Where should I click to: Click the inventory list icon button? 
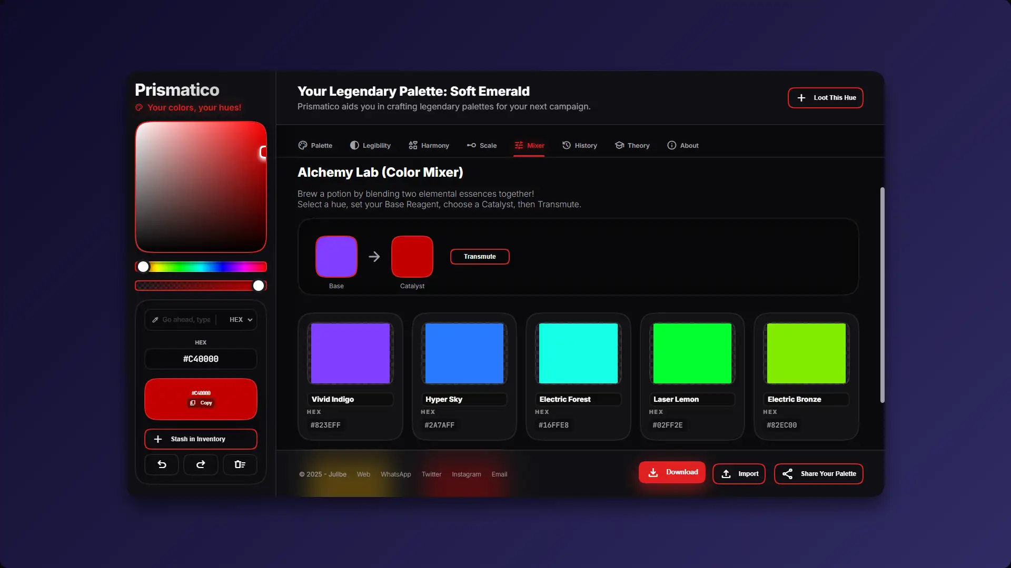pyautogui.click(x=240, y=464)
